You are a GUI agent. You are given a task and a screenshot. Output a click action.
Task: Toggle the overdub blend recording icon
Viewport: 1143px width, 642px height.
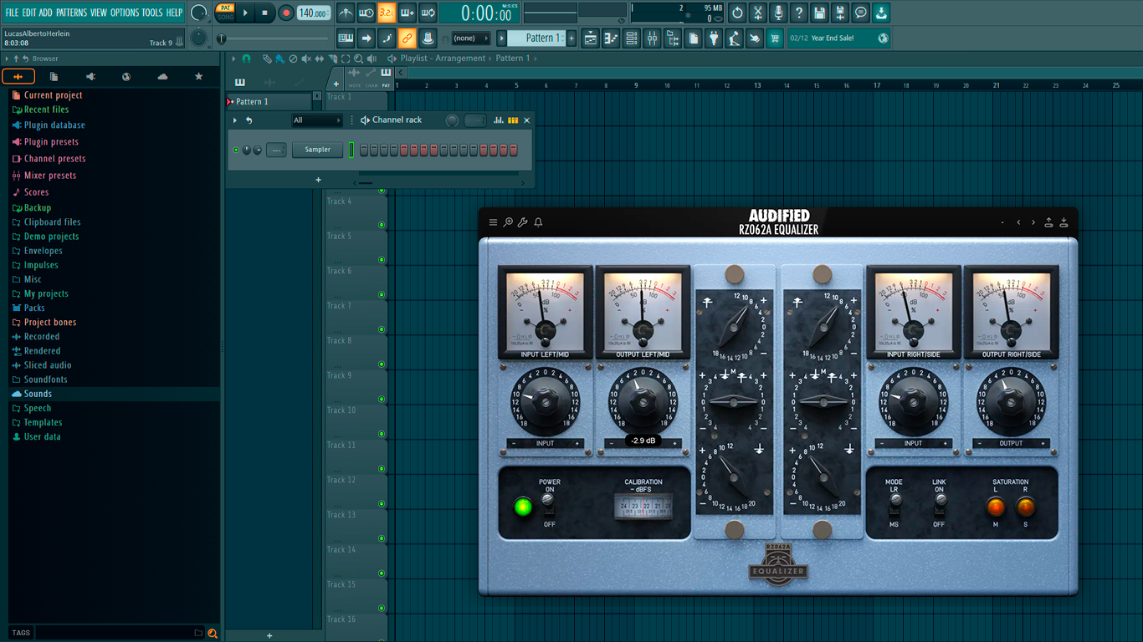(x=407, y=13)
